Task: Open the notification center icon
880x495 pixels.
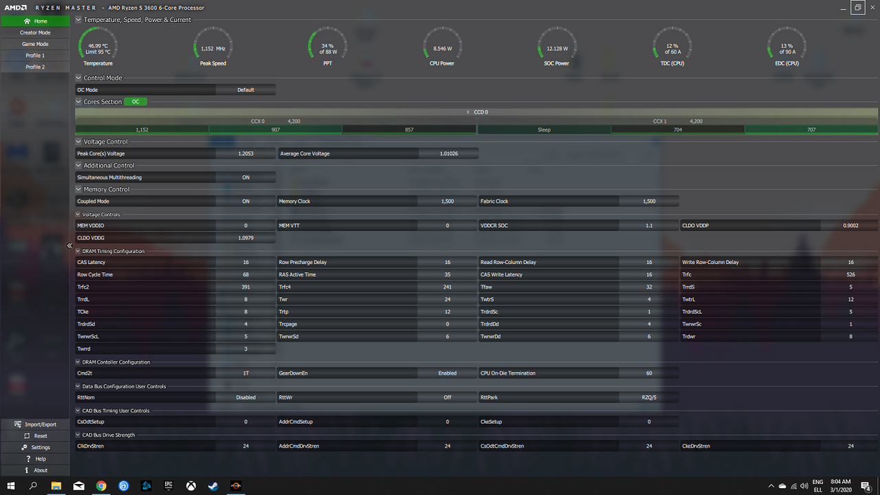Action: click(868, 485)
